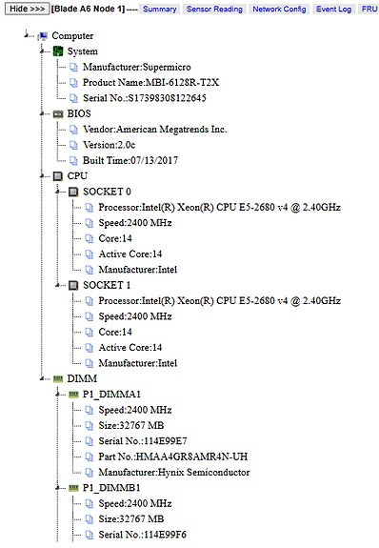Viewport: 379px width, 548px height.
Task: Collapse the Computer root node
Action: click(x=27, y=34)
